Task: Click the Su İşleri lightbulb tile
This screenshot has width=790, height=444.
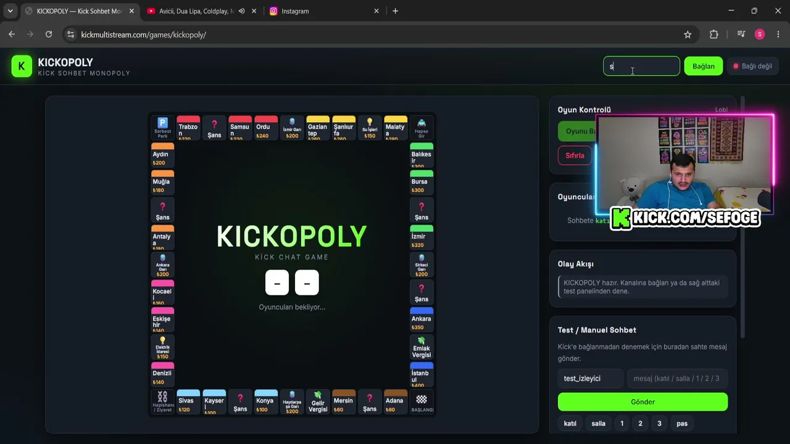Action: pos(370,128)
